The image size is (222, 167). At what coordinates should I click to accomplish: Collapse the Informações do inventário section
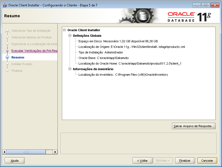70,69
